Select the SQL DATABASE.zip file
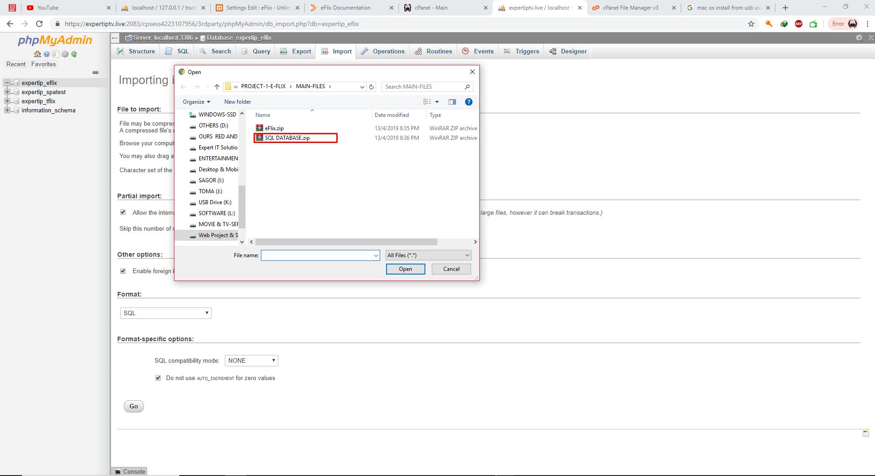Image resolution: width=875 pixels, height=476 pixels. point(295,138)
